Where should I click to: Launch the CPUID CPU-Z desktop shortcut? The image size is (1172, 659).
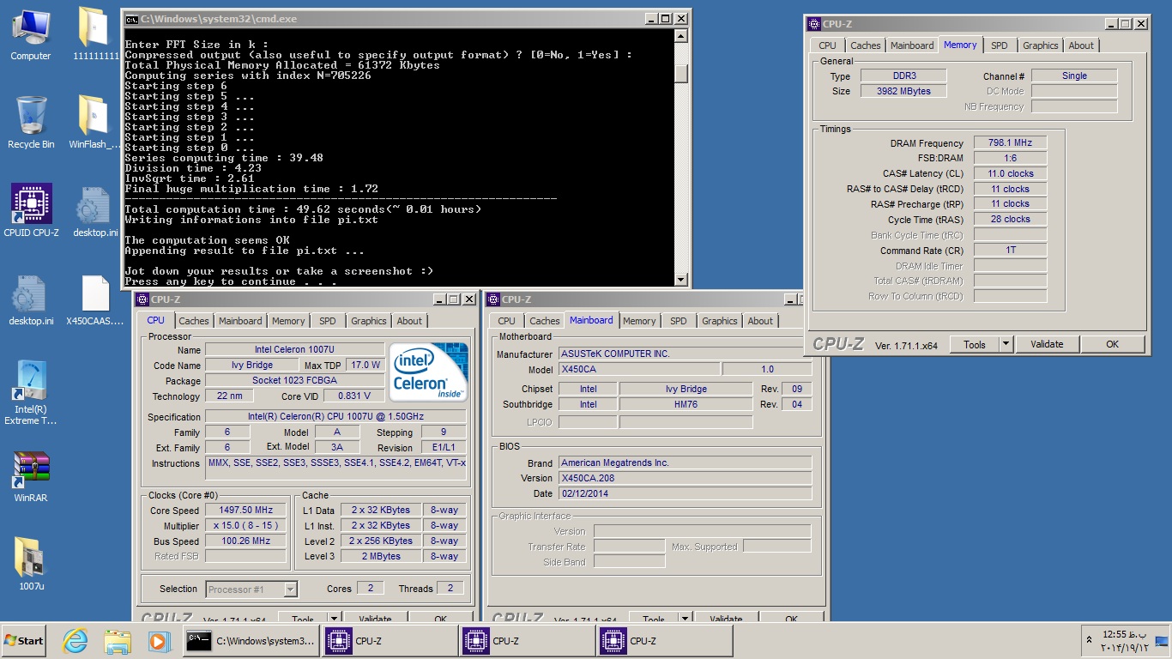coord(31,210)
